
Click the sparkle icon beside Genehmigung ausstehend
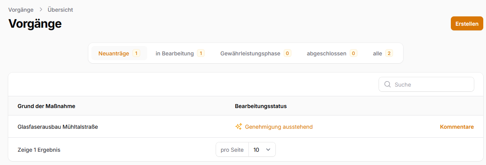[x=239, y=127]
